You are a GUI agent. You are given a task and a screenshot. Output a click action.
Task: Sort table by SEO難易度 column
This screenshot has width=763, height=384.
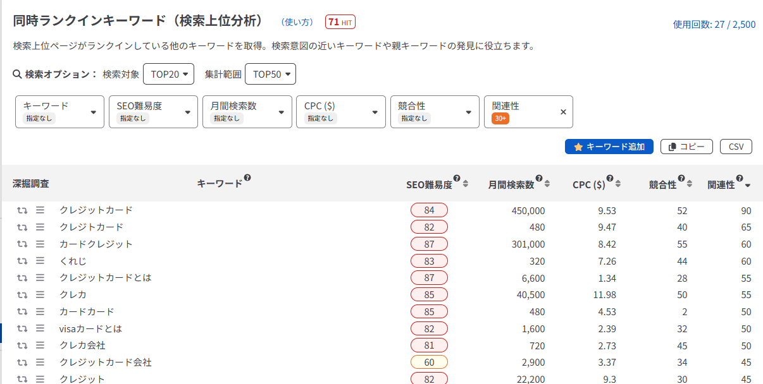(466, 184)
